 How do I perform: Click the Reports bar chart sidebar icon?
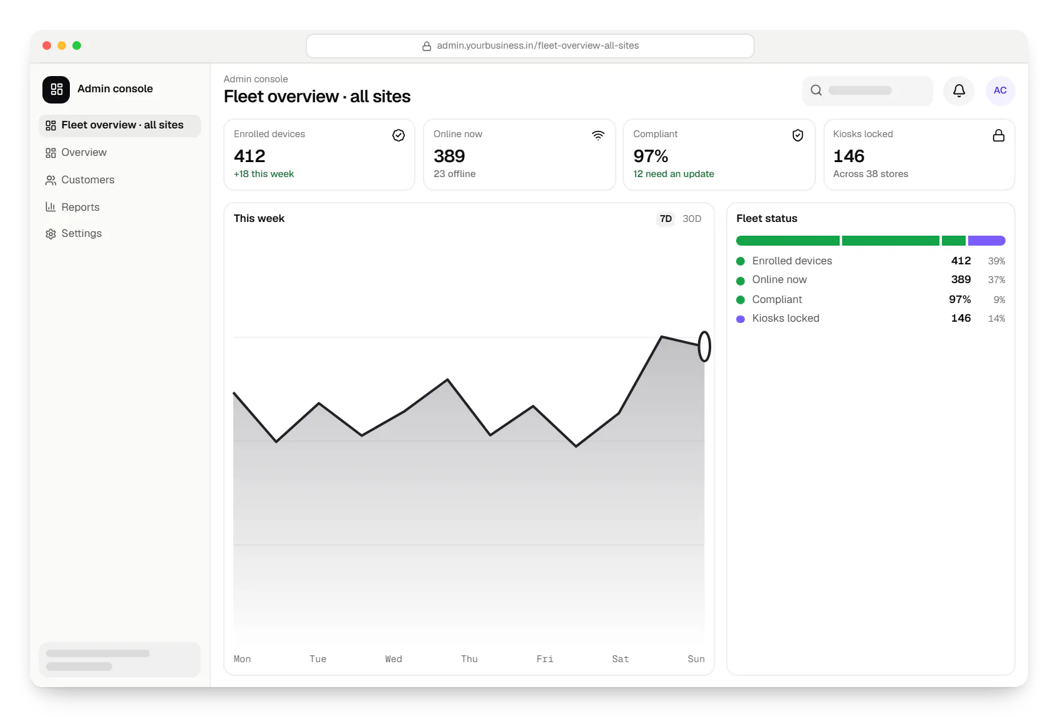51,207
